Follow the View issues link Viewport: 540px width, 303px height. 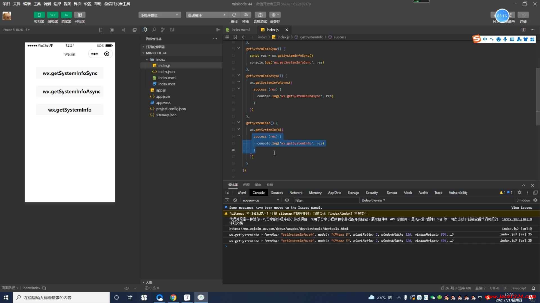[521, 208]
